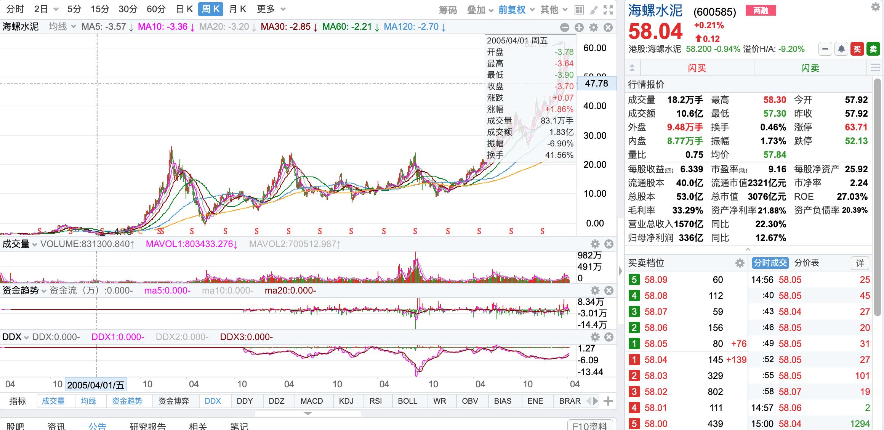Click the red 买 buy button
This screenshot has width=884, height=430.
tap(857, 49)
